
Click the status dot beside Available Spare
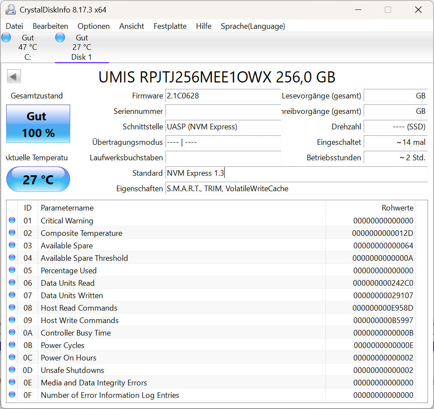pyautogui.click(x=12, y=245)
